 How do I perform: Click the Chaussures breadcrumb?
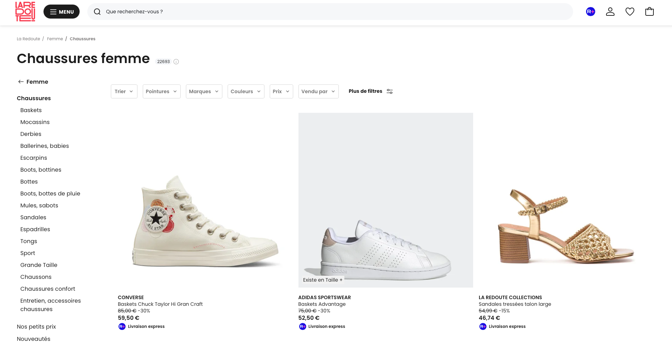82,39
